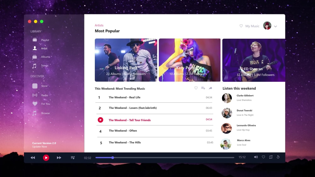Click the 15:12 total time label

(x=242, y=157)
